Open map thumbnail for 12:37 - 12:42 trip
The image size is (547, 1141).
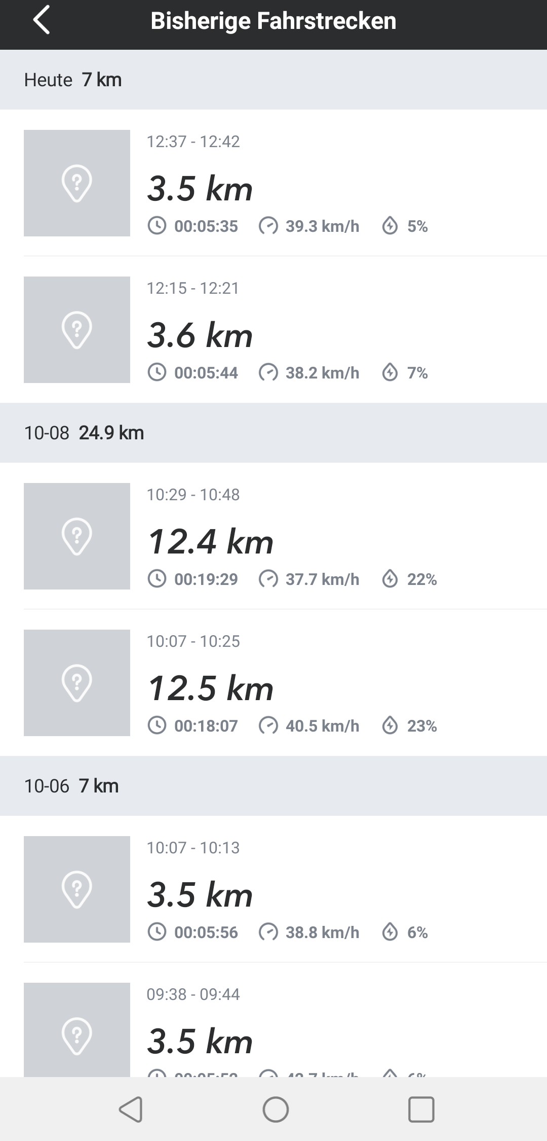click(77, 183)
